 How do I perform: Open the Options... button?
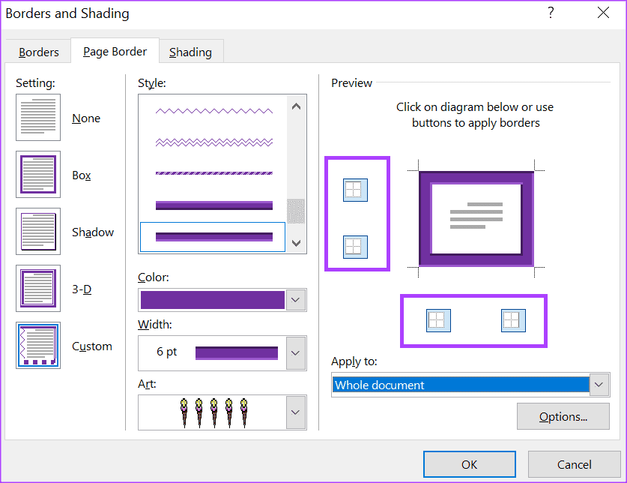coord(563,416)
